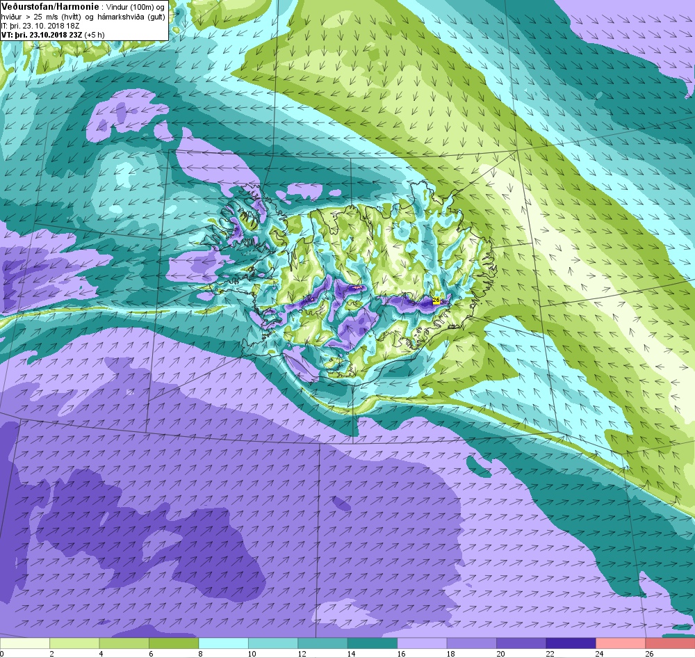This screenshot has height=658, width=695.
Task: Select the light pink 24–26 legend swatch
Action: click(x=621, y=643)
